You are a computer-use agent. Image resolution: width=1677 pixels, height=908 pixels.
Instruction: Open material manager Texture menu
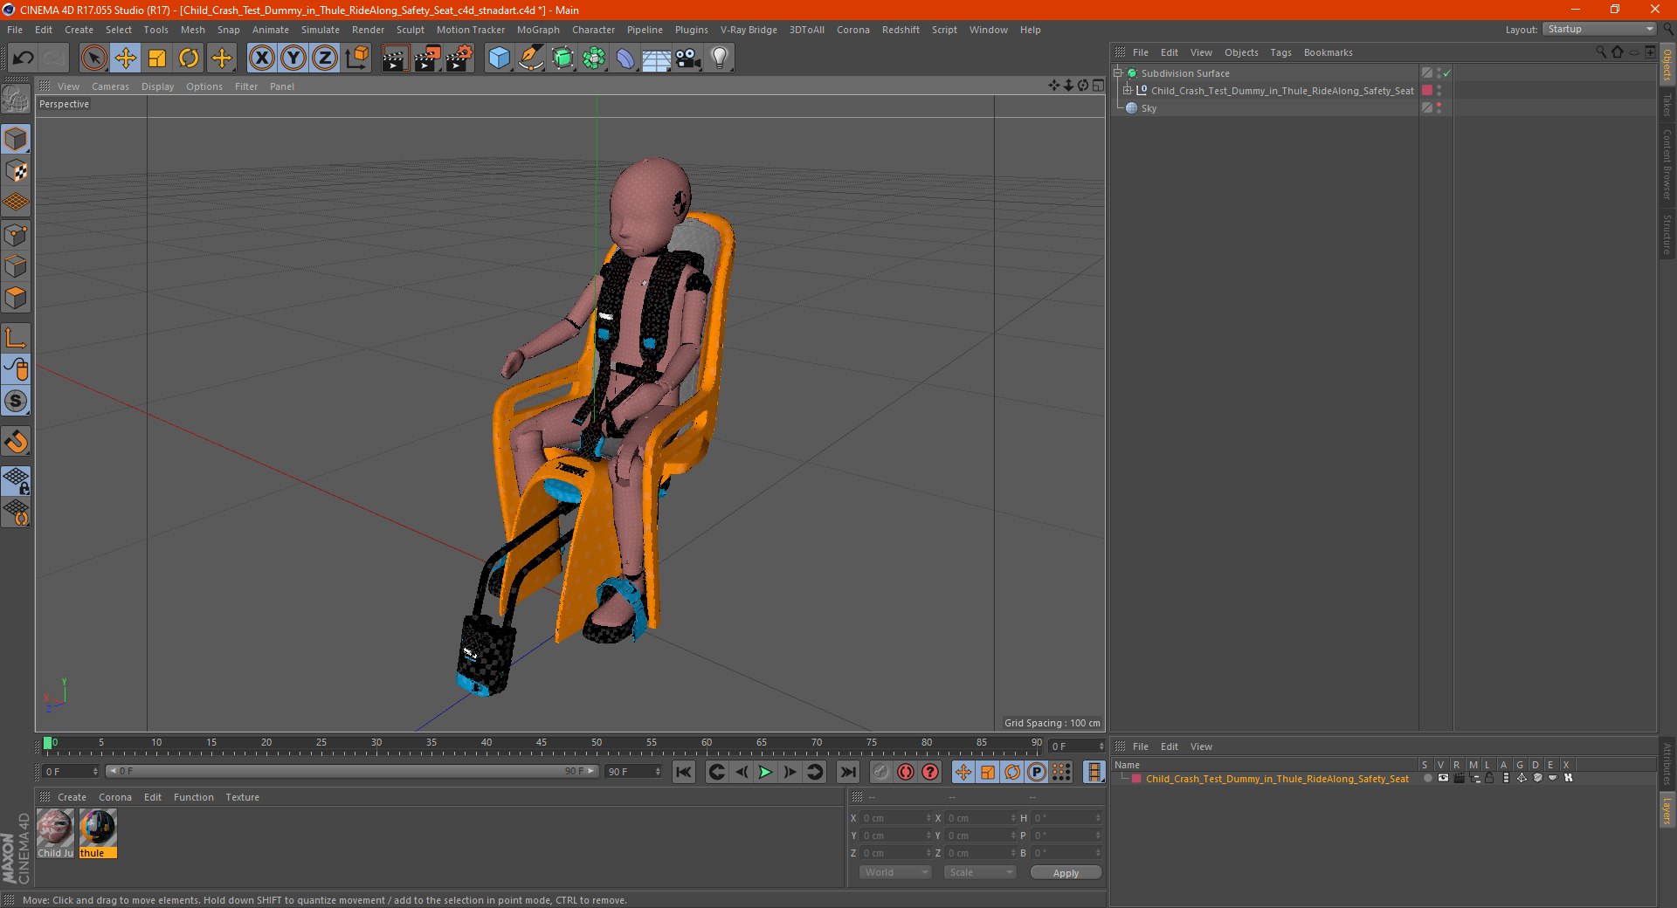point(242,797)
